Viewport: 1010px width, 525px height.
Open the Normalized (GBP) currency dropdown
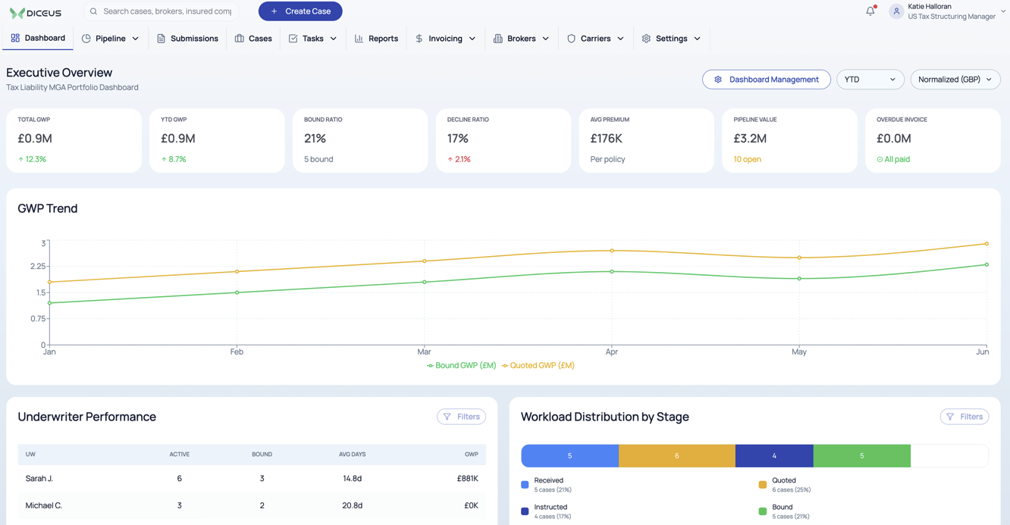click(x=955, y=80)
